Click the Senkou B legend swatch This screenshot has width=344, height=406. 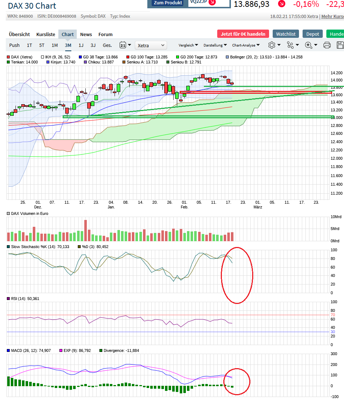coord(168,62)
